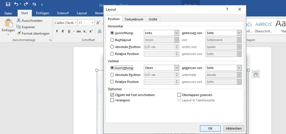Open the horizontal Ausrichtung dropdown showing Links
Viewport: 286px width, 134px height.
pyautogui.click(x=176, y=33)
